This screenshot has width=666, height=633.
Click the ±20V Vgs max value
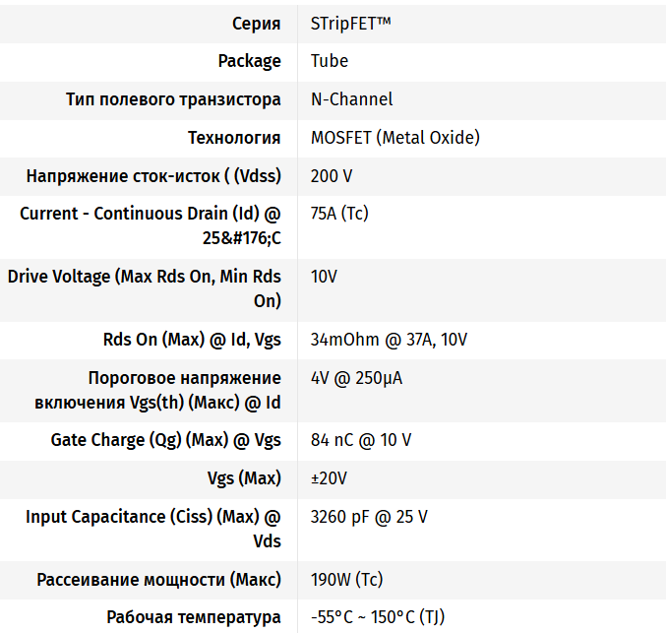329,478
